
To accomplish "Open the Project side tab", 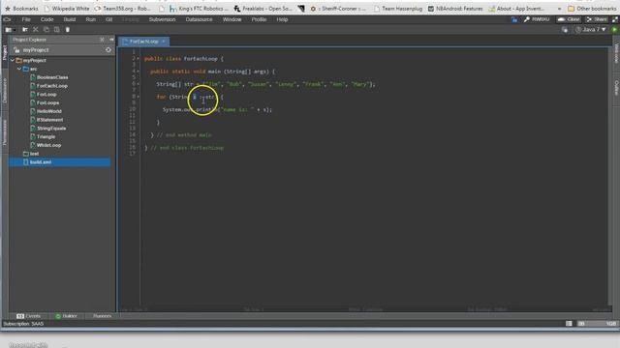I will pyautogui.click(x=5, y=52).
